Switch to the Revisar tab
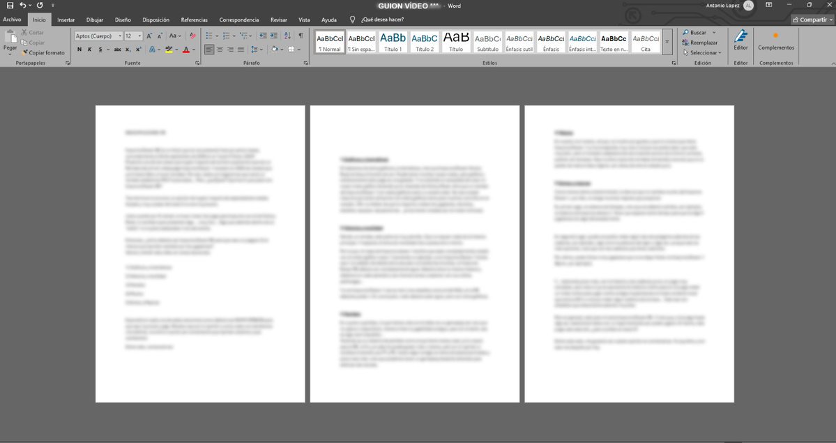The height and width of the screenshot is (443, 836). click(278, 20)
